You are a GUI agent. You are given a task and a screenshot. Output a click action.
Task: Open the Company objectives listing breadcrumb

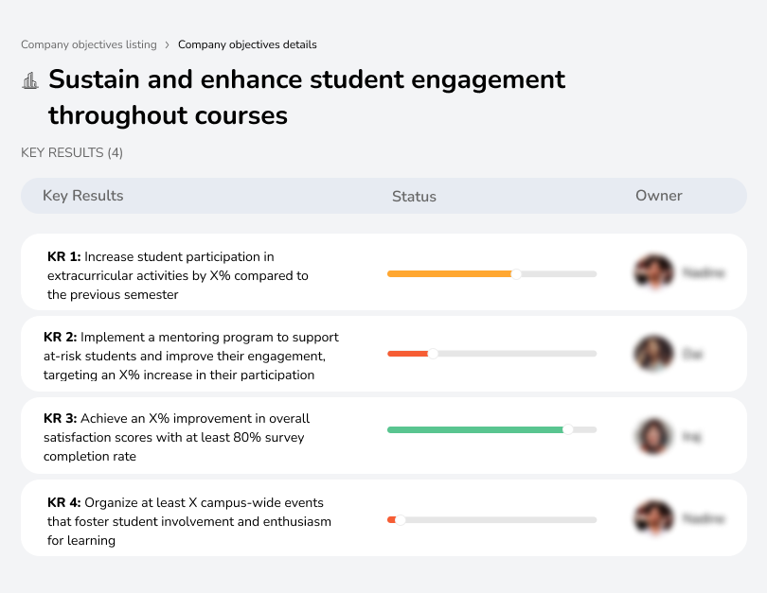(87, 44)
